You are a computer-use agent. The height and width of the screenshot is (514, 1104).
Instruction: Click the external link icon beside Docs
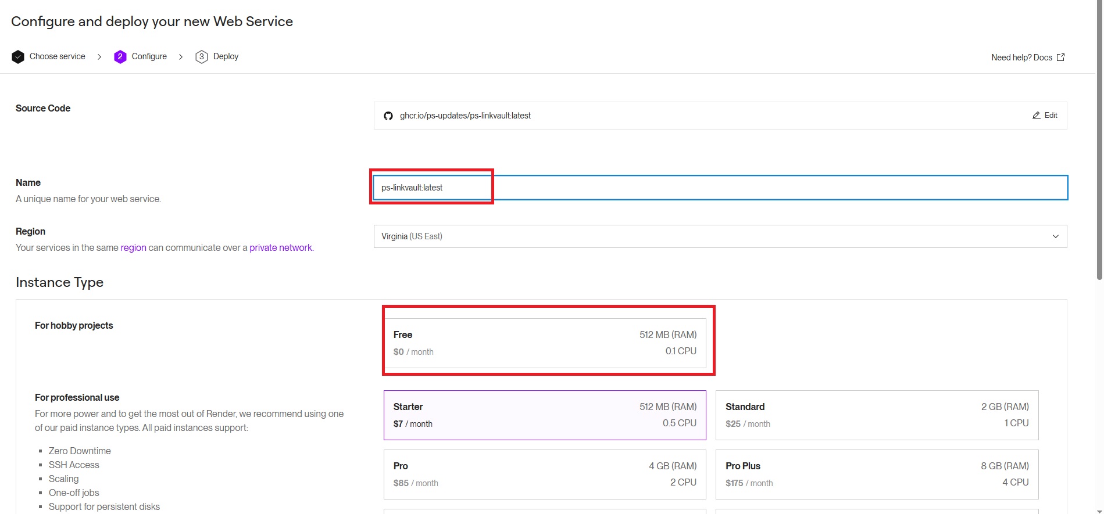point(1060,57)
